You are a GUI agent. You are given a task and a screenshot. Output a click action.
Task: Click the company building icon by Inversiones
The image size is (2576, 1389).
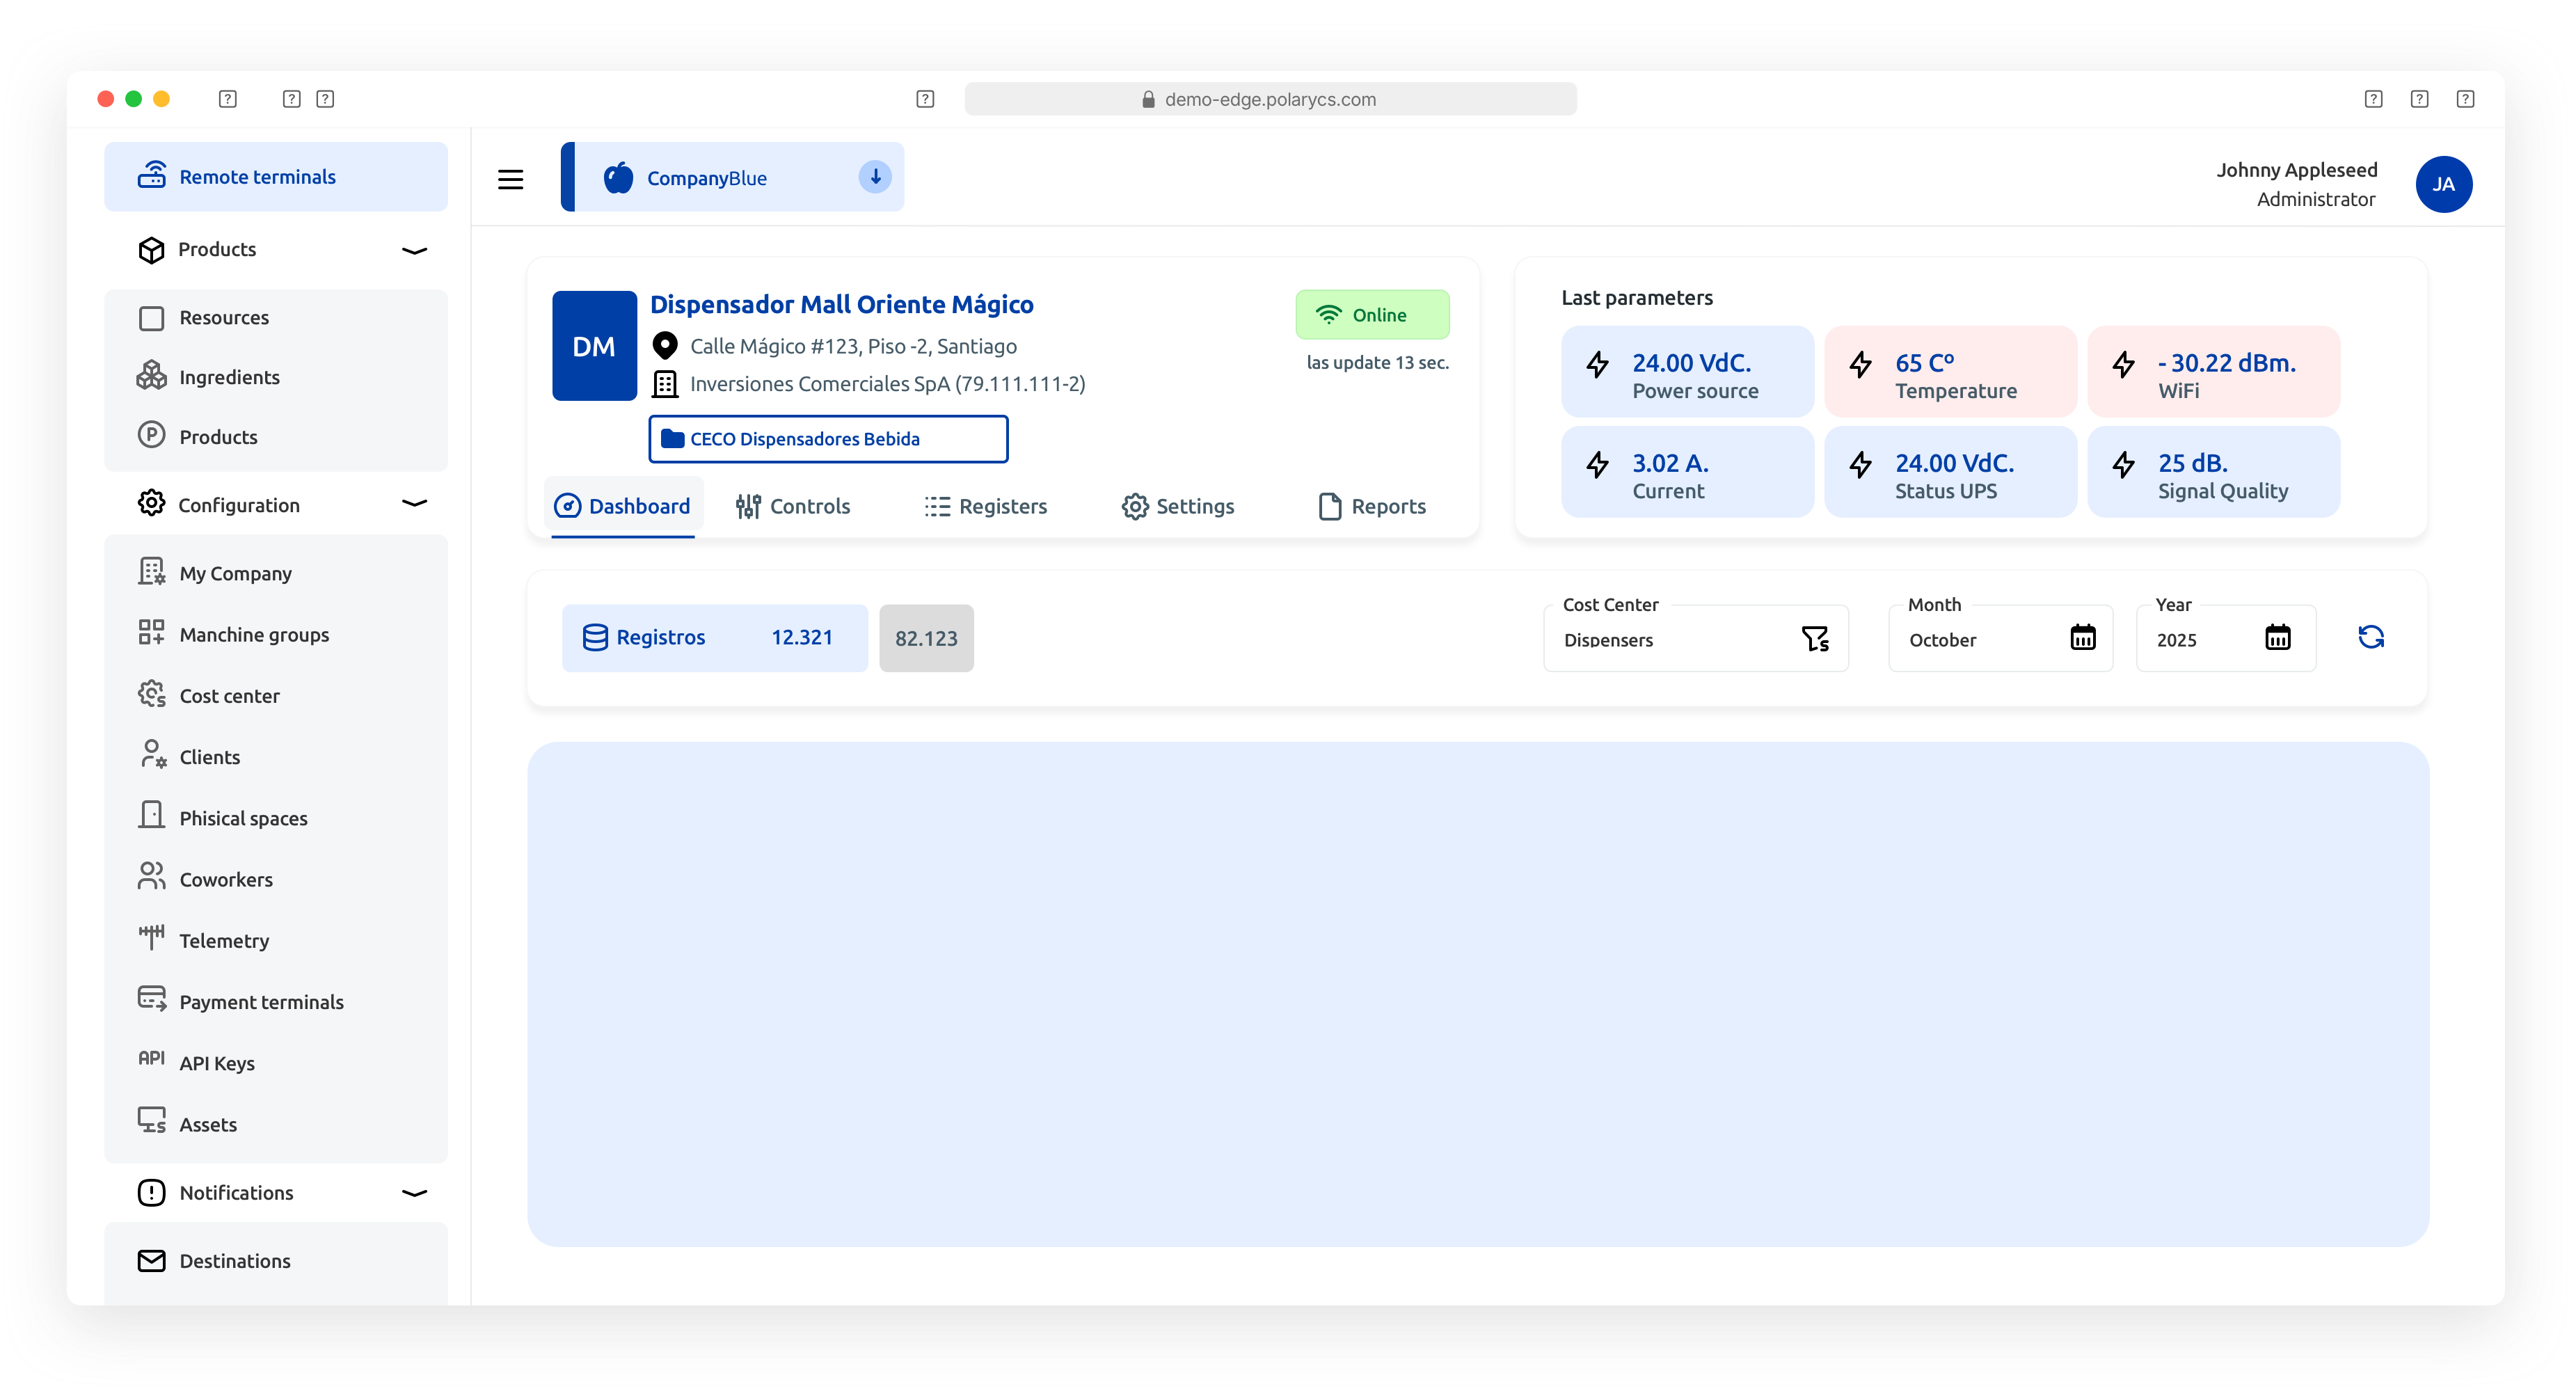point(664,384)
